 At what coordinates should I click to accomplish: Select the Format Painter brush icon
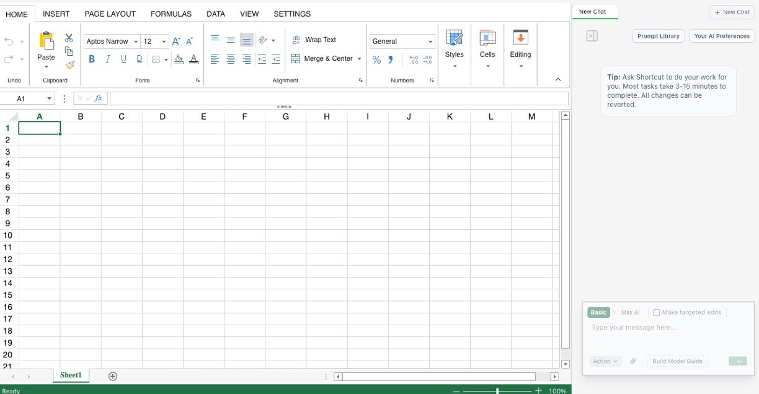point(69,65)
